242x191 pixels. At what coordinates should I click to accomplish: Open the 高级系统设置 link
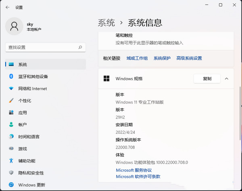[189, 58]
